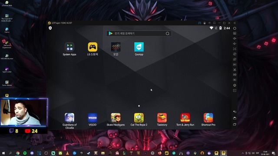Open NZXT CAM desktop shortcut
278x156 pixels.
(7, 70)
